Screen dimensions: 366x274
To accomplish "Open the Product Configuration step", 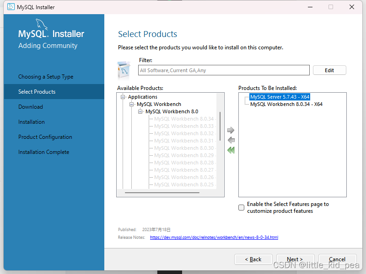I will (x=45, y=137).
